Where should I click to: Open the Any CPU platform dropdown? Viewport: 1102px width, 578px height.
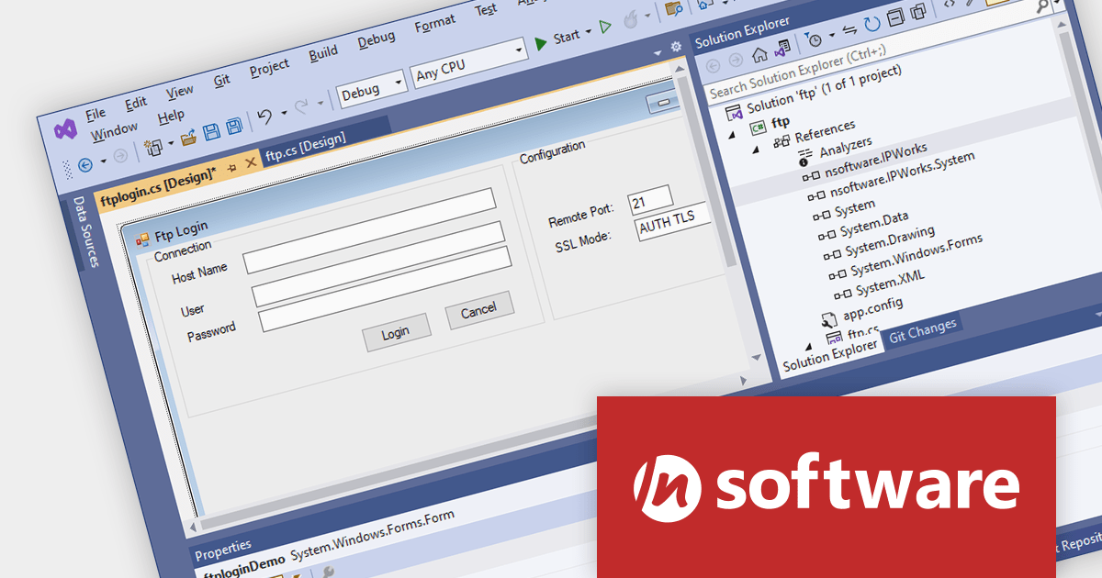click(x=519, y=50)
